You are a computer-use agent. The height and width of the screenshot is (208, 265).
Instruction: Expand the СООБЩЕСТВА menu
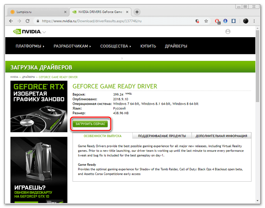[116, 46]
